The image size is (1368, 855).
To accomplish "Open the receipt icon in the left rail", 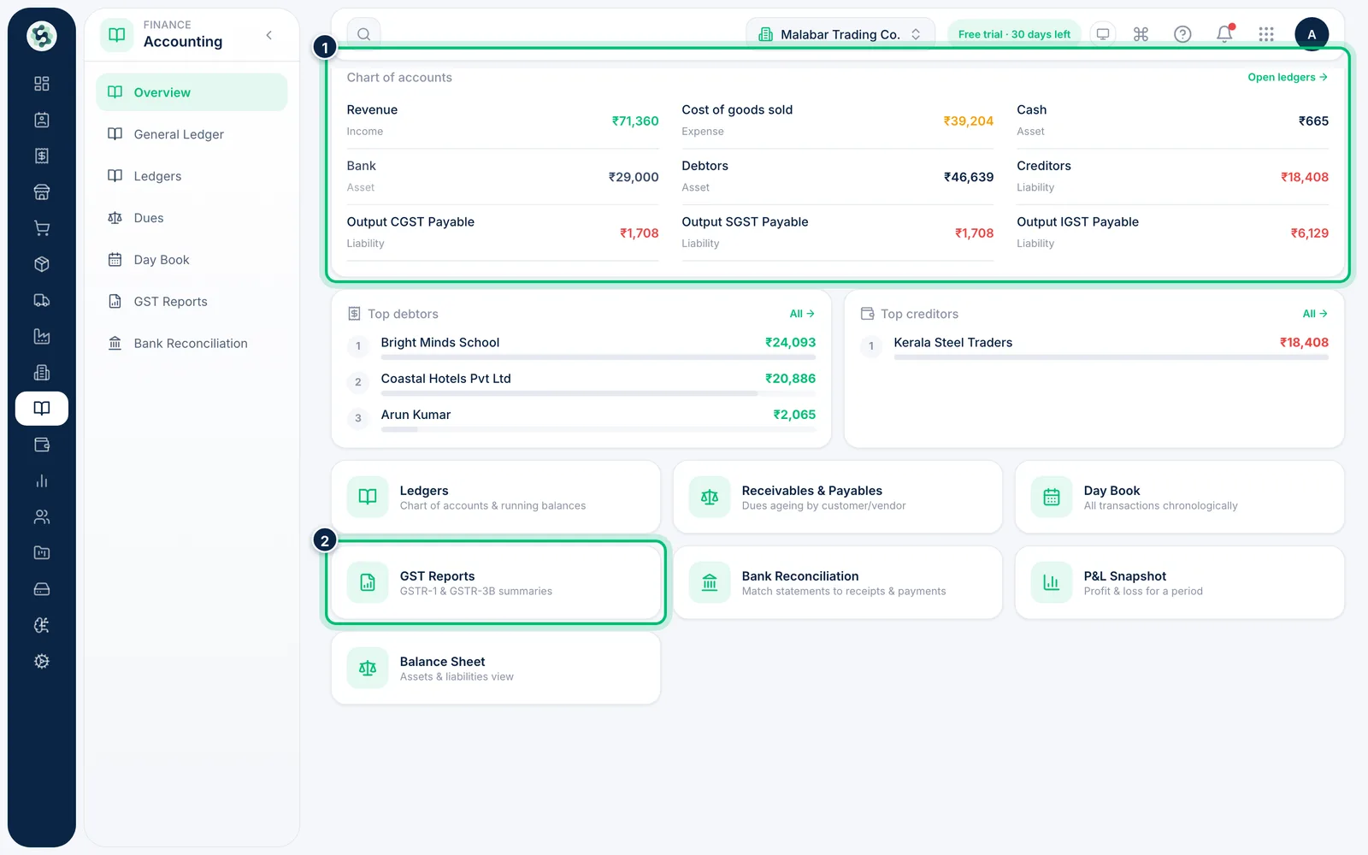I will 41,156.
